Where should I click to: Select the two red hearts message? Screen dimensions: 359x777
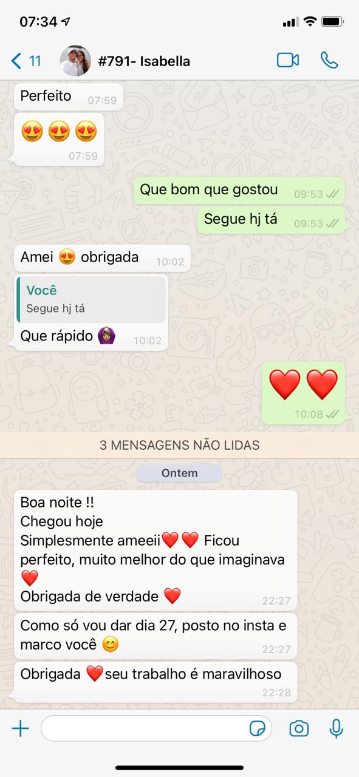click(304, 393)
